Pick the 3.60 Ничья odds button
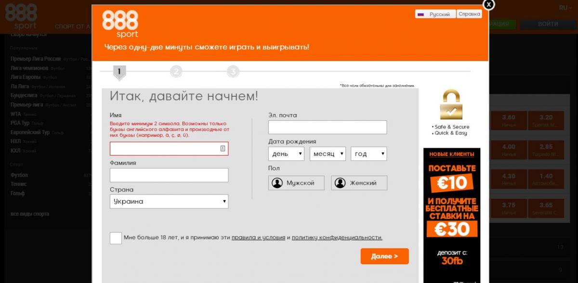 click(x=508, y=121)
